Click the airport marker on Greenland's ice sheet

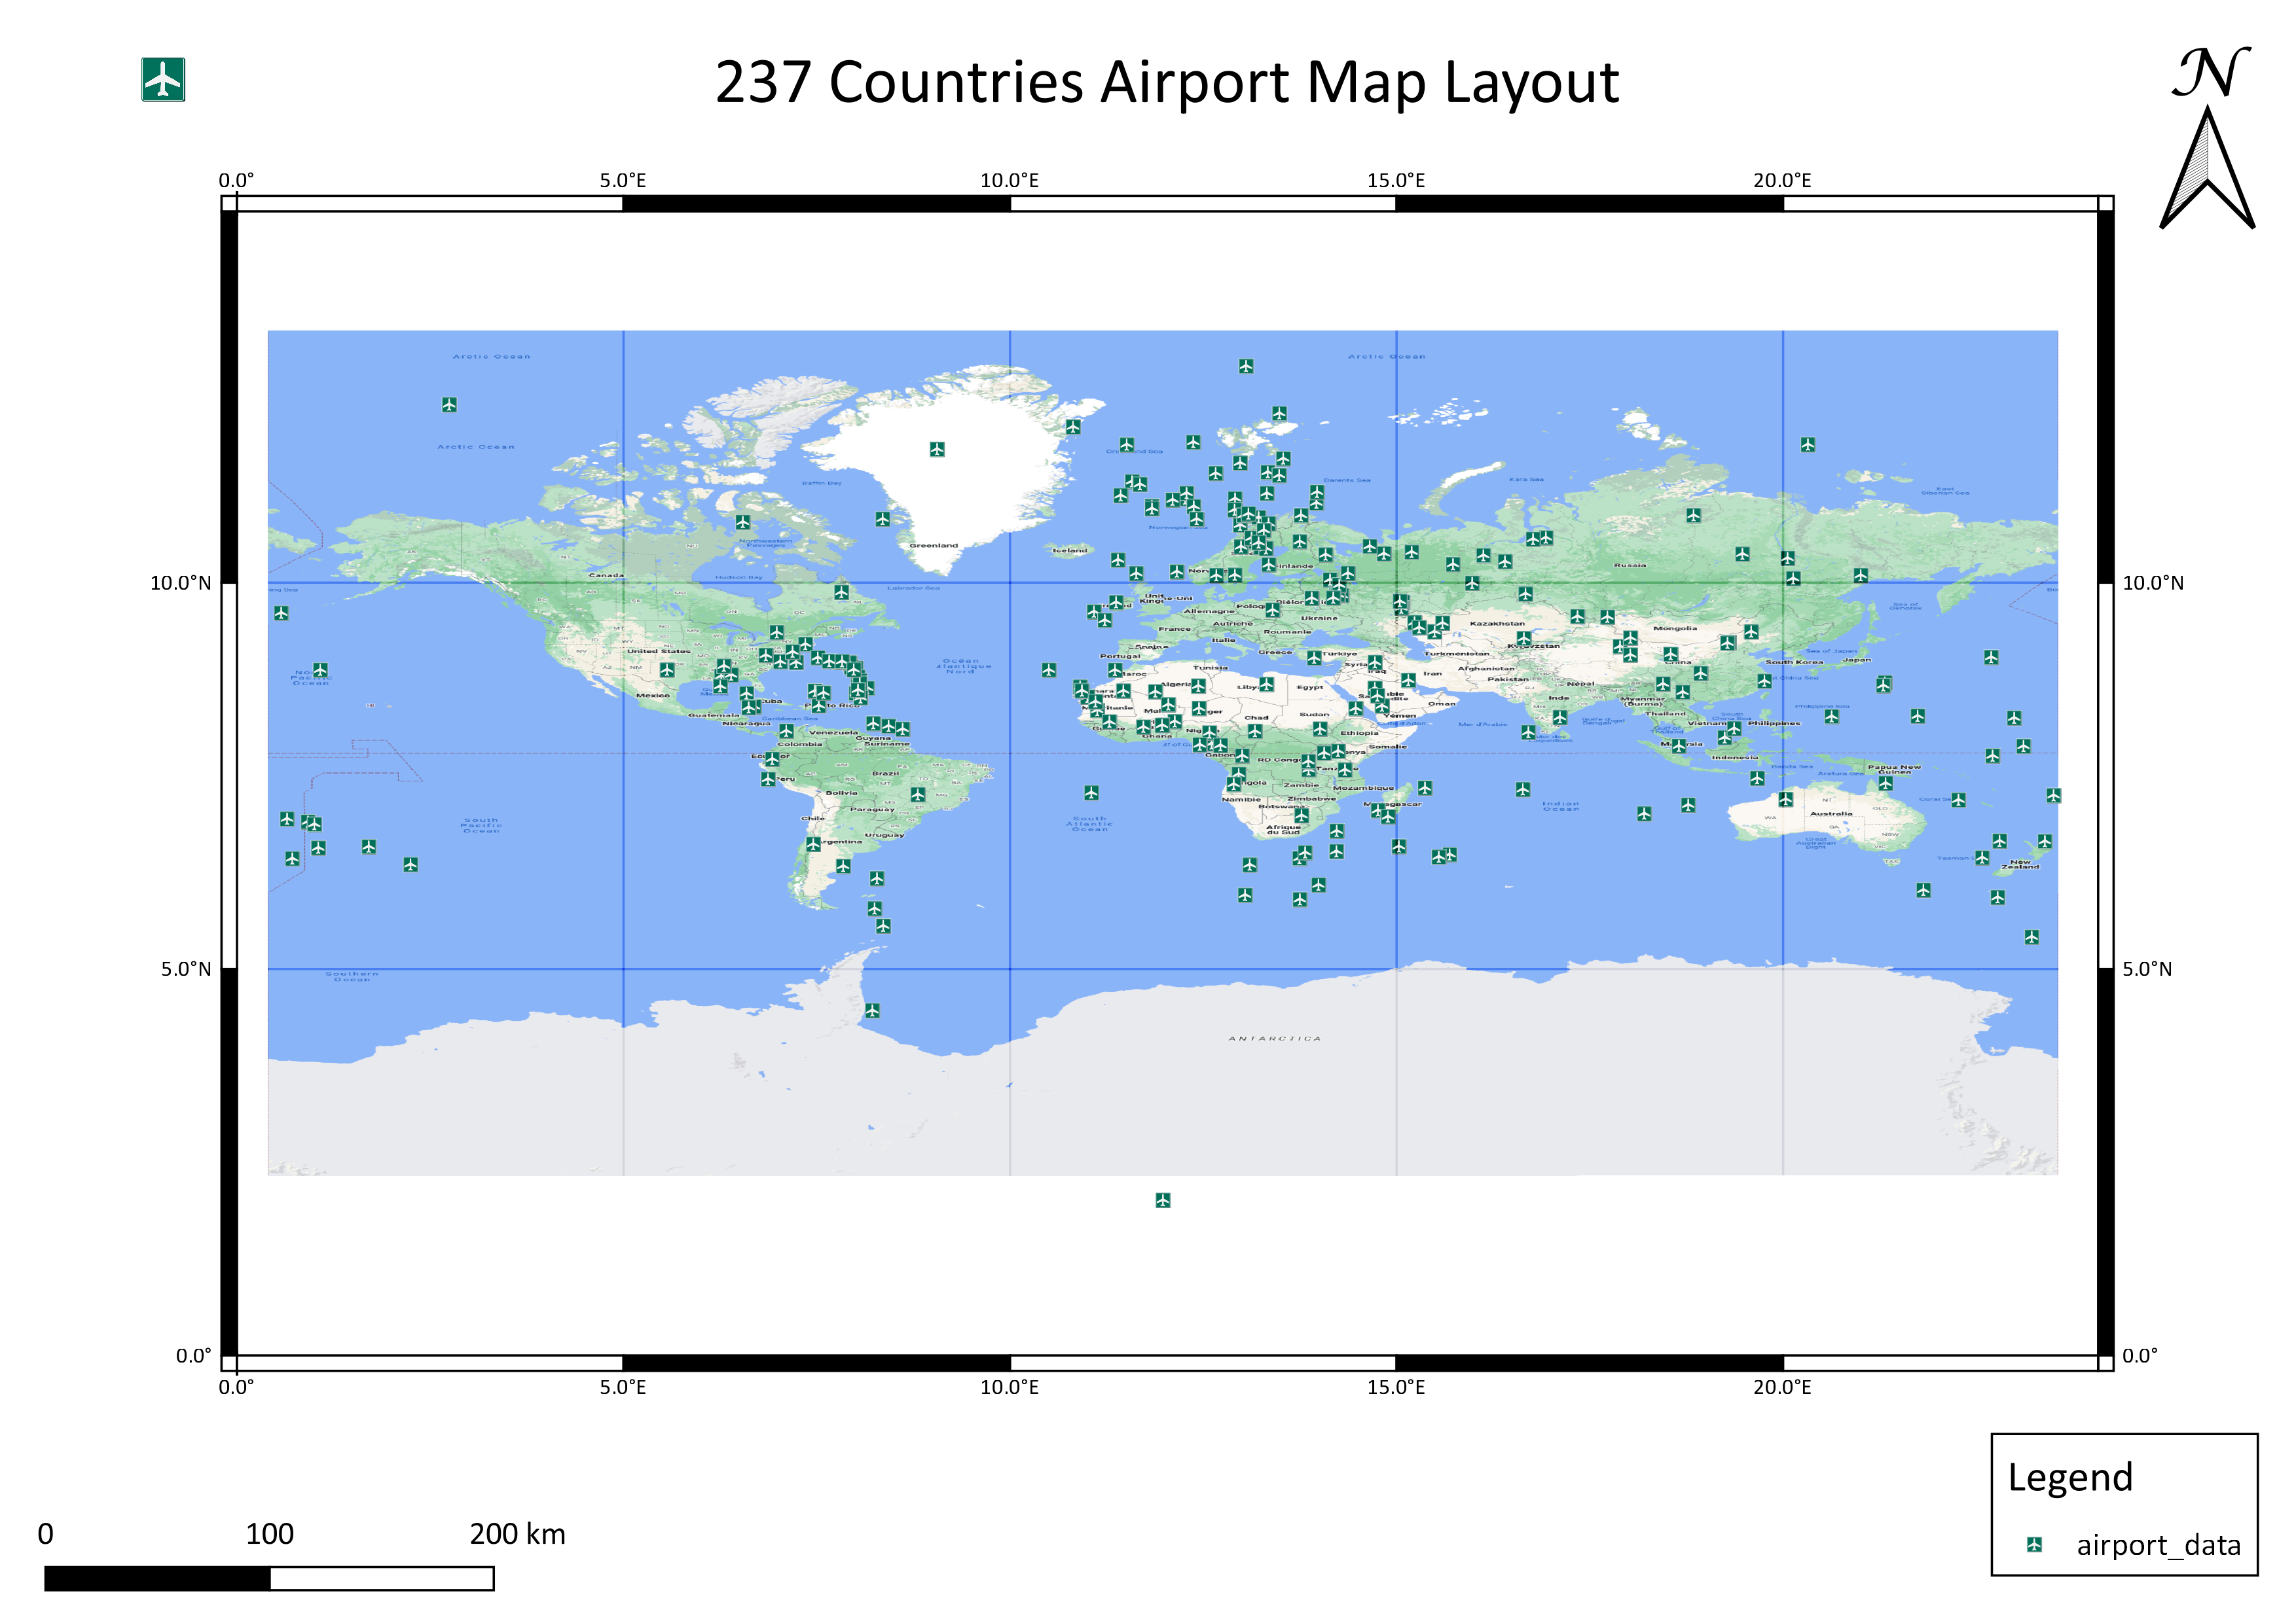(937, 450)
